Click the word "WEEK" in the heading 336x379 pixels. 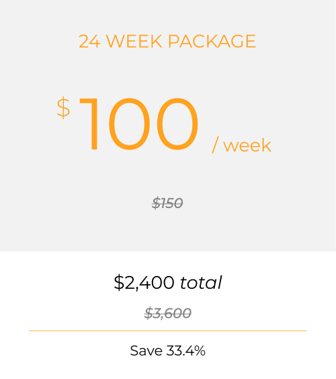pyautogui.click(x=134, y=41)
